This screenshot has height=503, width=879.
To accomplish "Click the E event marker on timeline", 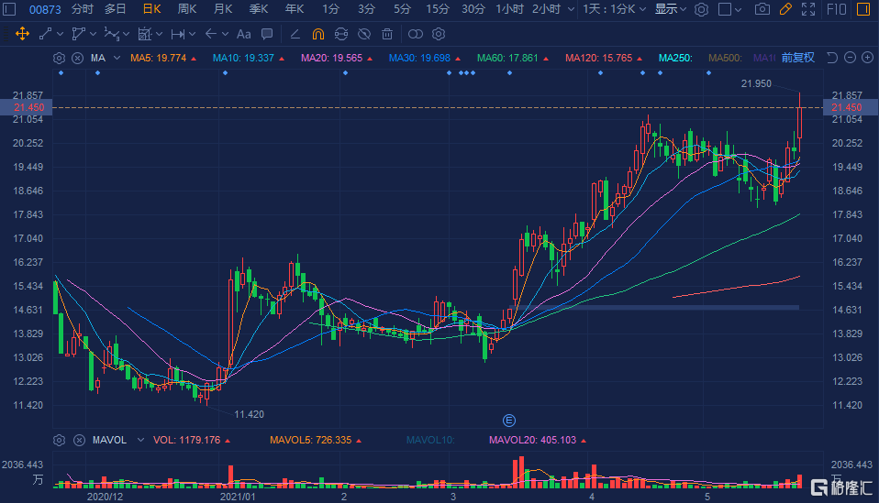I will pos(509,420).
